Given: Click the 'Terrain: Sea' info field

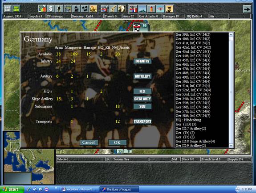Looking at the screenshot, I should coord(127,159).
